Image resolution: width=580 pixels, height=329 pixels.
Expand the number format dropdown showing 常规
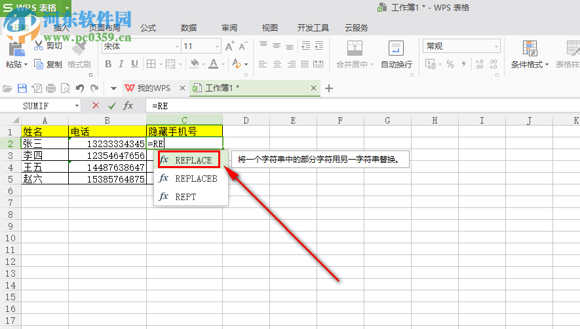[495, 46]
